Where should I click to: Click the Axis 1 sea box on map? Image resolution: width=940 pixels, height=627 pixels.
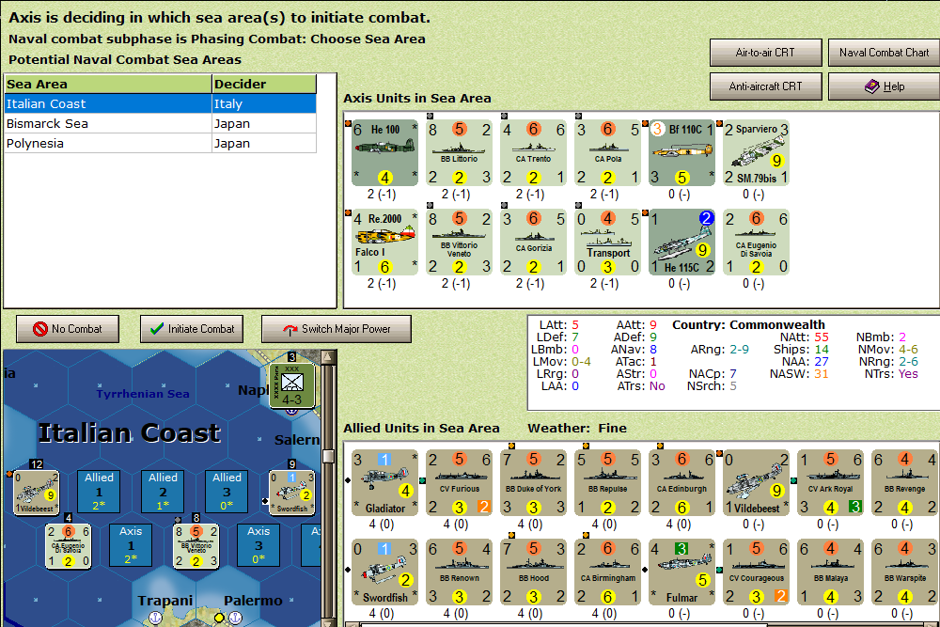coord(131,545)
